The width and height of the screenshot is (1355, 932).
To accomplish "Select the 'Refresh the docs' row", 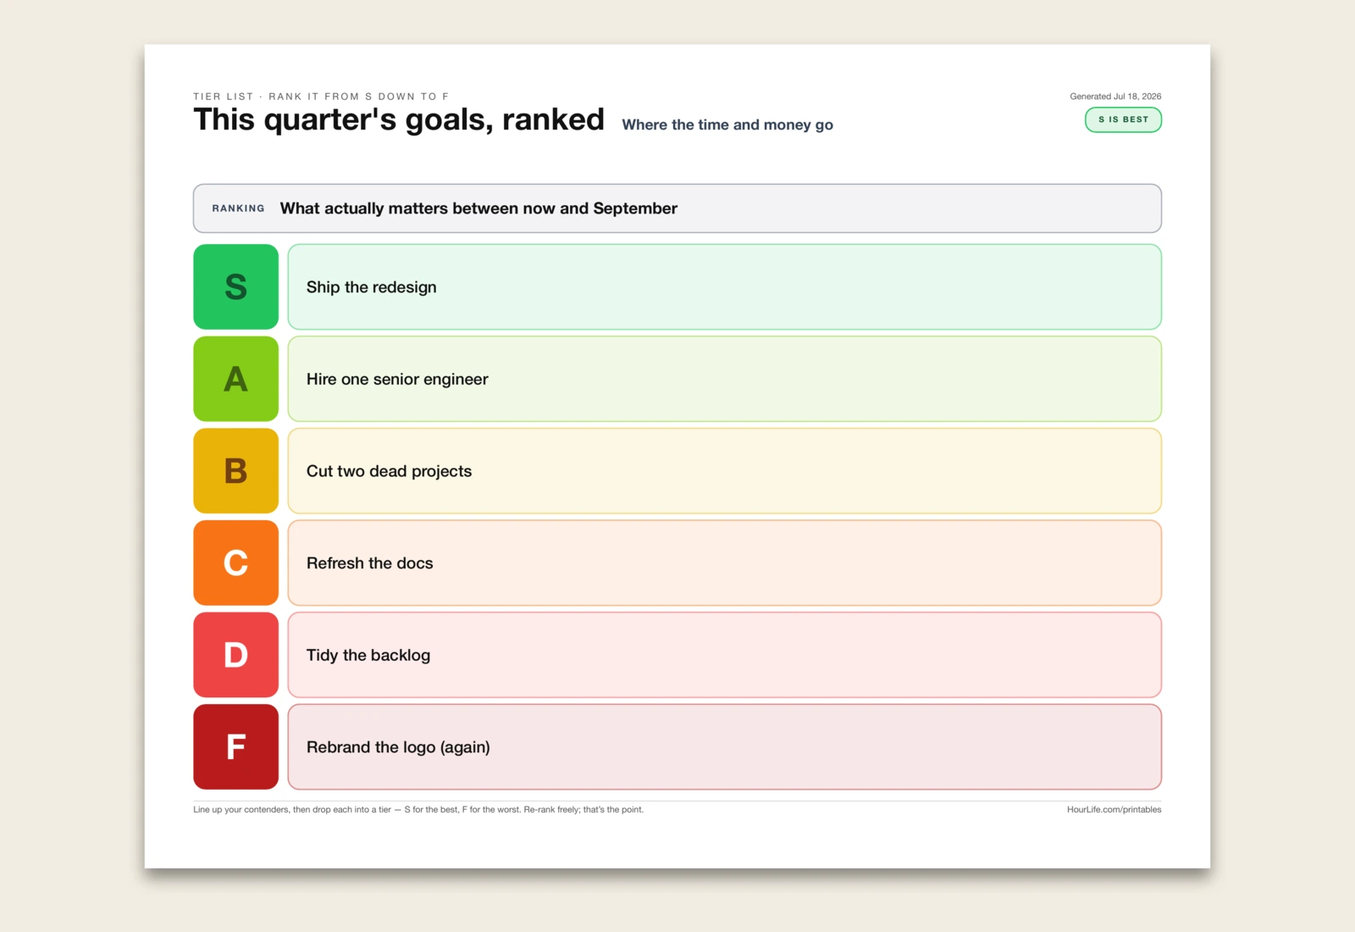I will (724, 563).
